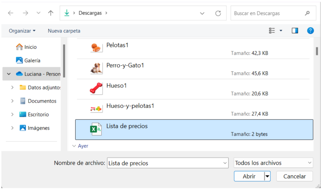
Task: Toggle the preview pane icon
Action: pyautogui.click(x=295, y=31)
